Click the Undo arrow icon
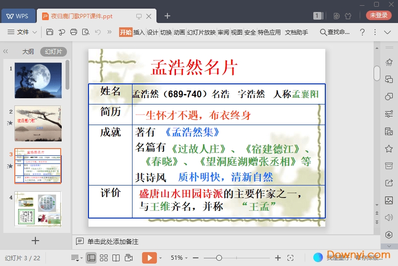The image size is (398, 266). pyautogui.click(x=98, y=32)
